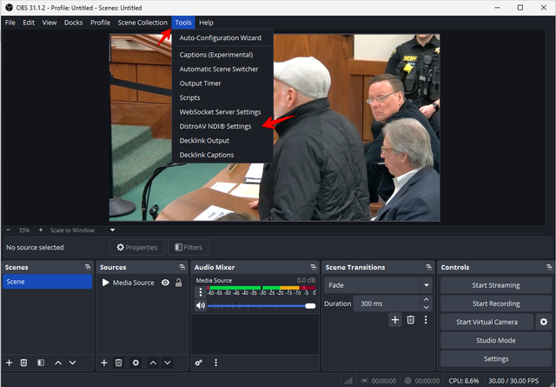Viewport: 556px width, 387px height.
Task: Zoom in preview with plus icon
Action: (41, 230)
